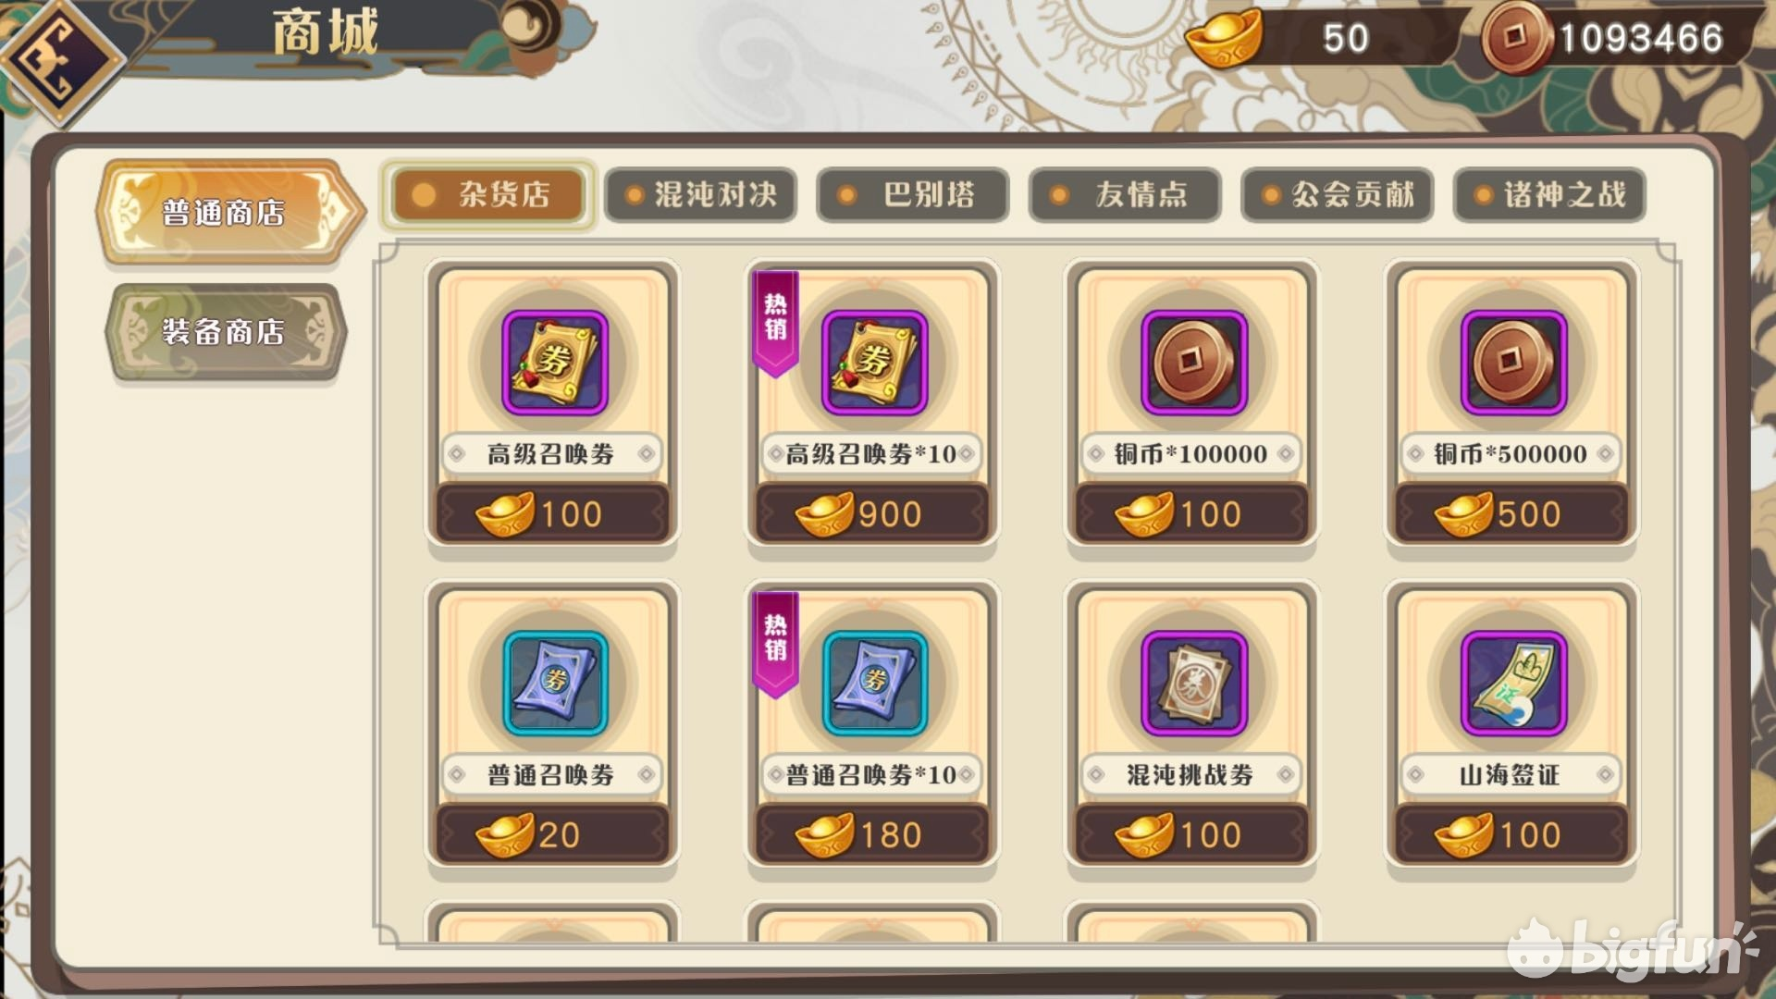Open the 公会贡献 tab
Screen dimensions: 1776x999
click(x=1337, y=194)
